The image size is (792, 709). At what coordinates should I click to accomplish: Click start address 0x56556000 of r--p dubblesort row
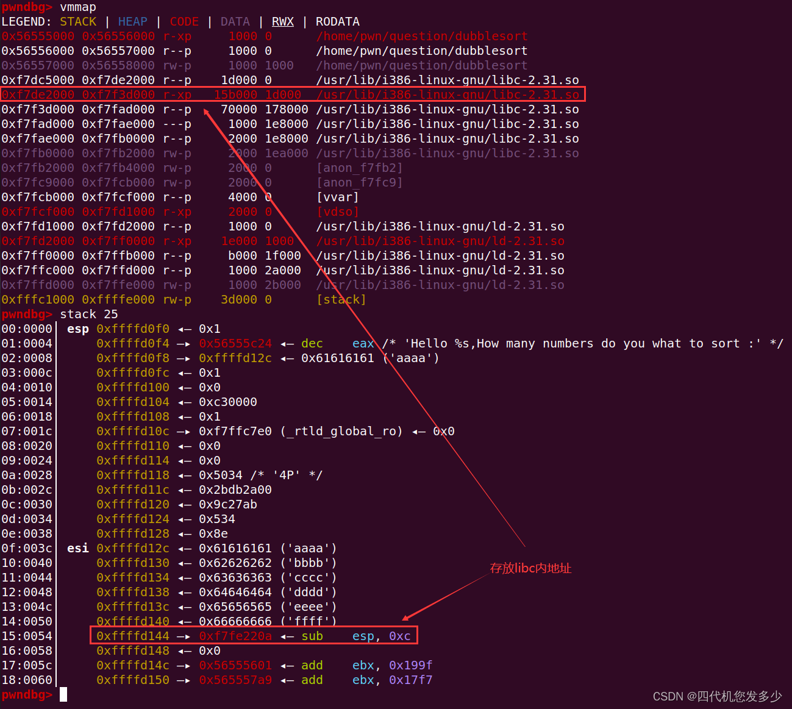coord(38,51)
